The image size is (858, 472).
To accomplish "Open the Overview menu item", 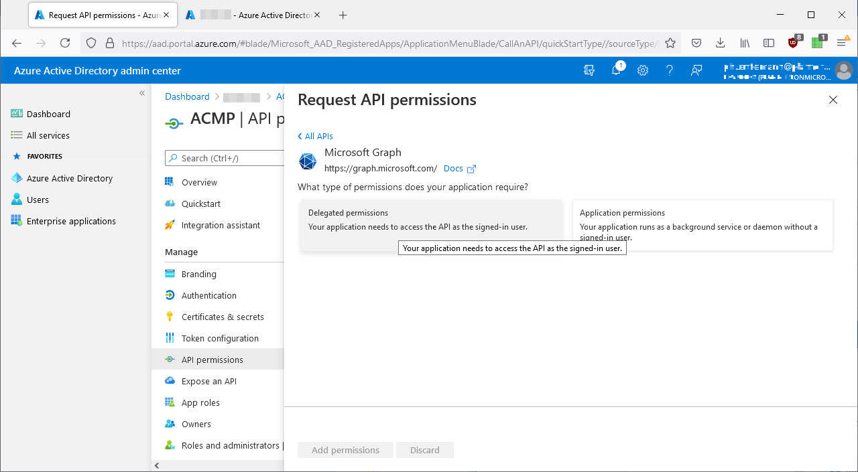I will [199, 181].
